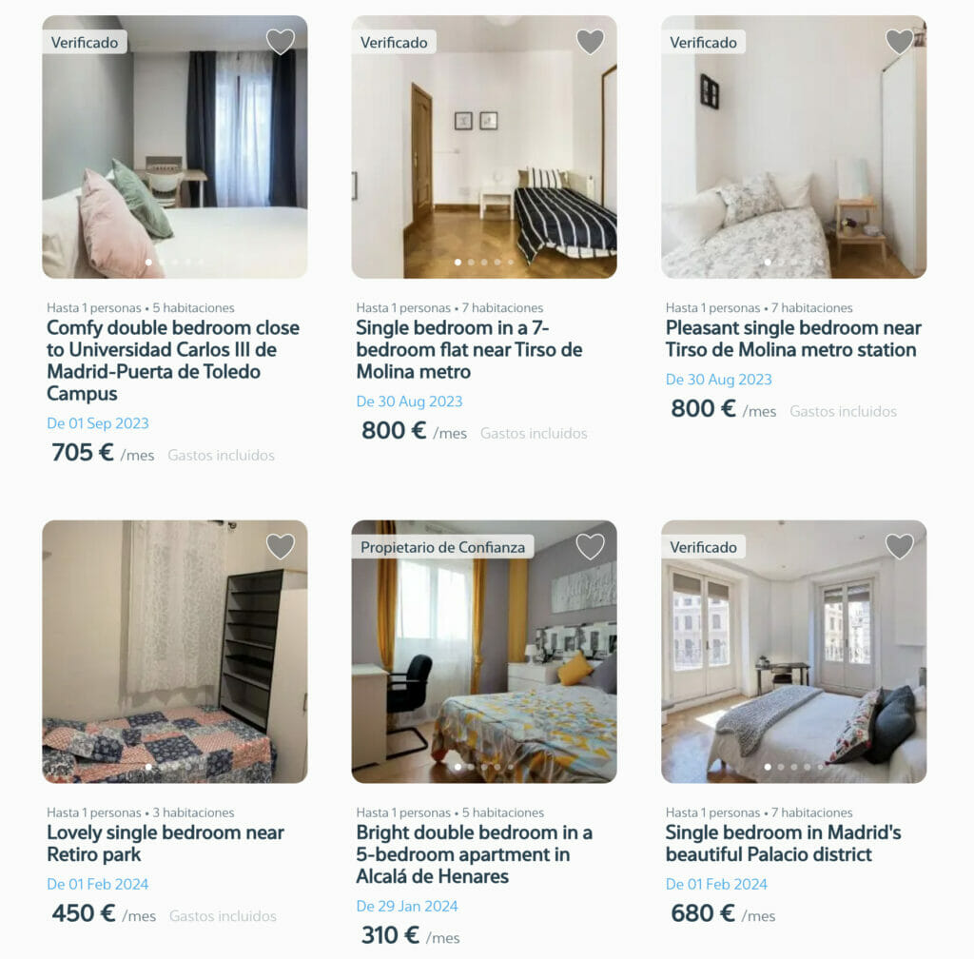The width and height of the screenshot is (974, 959).
Task: Click Propietario de Confianza badge
Action: (x=442, y=547)
